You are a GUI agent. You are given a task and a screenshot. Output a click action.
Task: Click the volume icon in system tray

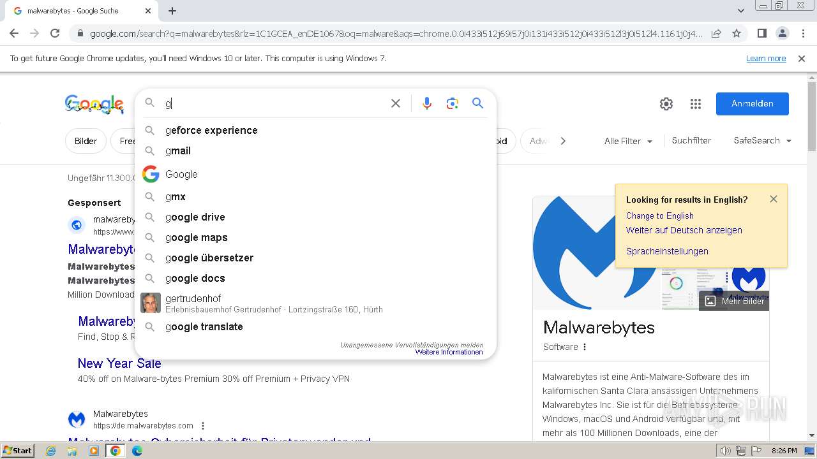click(x=726, y=451)
